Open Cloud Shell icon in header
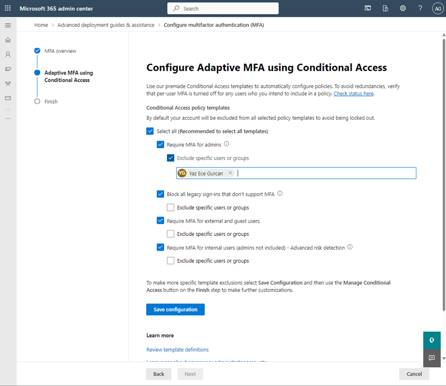The height and width of the screenshot is (386, 446). [x=368, y=8]
